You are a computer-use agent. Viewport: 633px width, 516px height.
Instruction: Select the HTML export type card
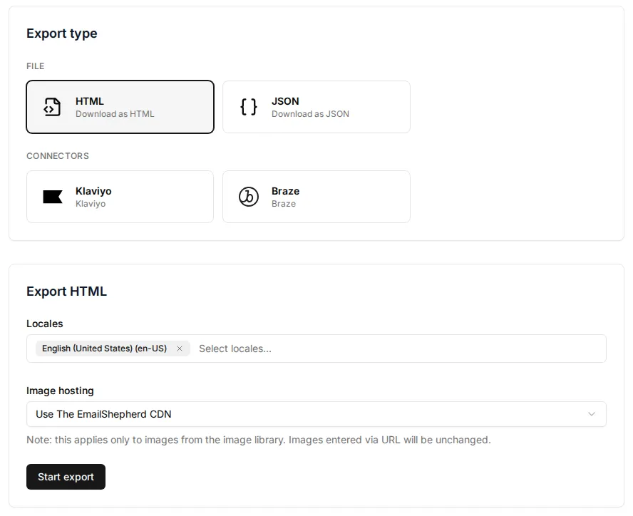click(x=120, y=107)
